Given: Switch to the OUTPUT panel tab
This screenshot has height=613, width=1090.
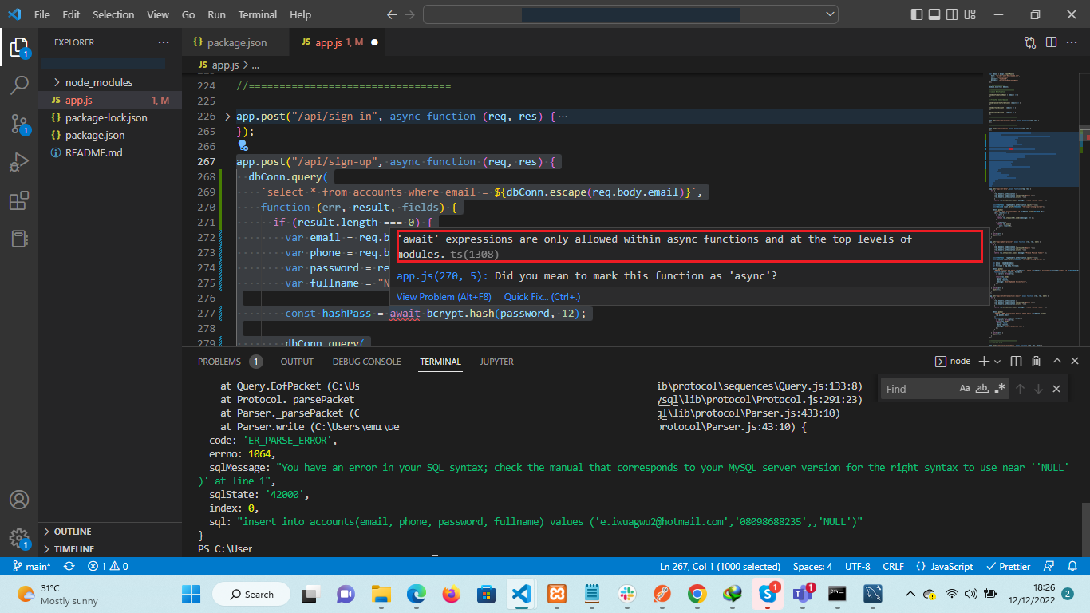Looking at the screenshot, I should (297, 362).
